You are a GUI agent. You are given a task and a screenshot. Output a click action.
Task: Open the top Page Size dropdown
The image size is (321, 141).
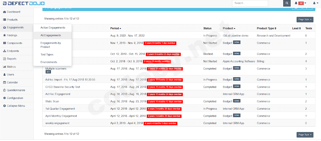coord(305,20)
